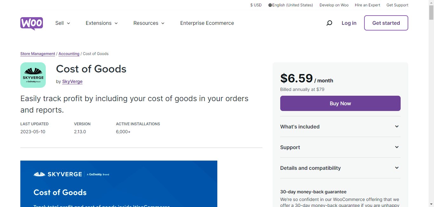Follow the SkyVerge author link
The image size is (434, 207).
[72, 81]
